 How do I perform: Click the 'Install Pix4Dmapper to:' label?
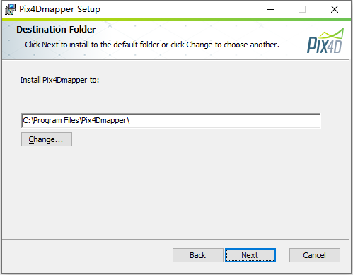(59, 80)
